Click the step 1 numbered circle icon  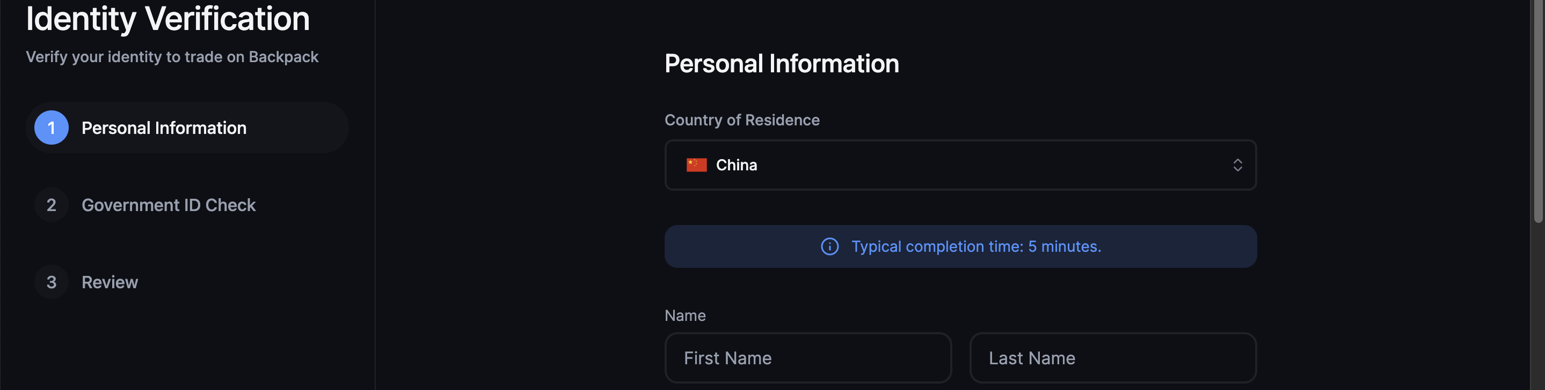pos(51,127)
